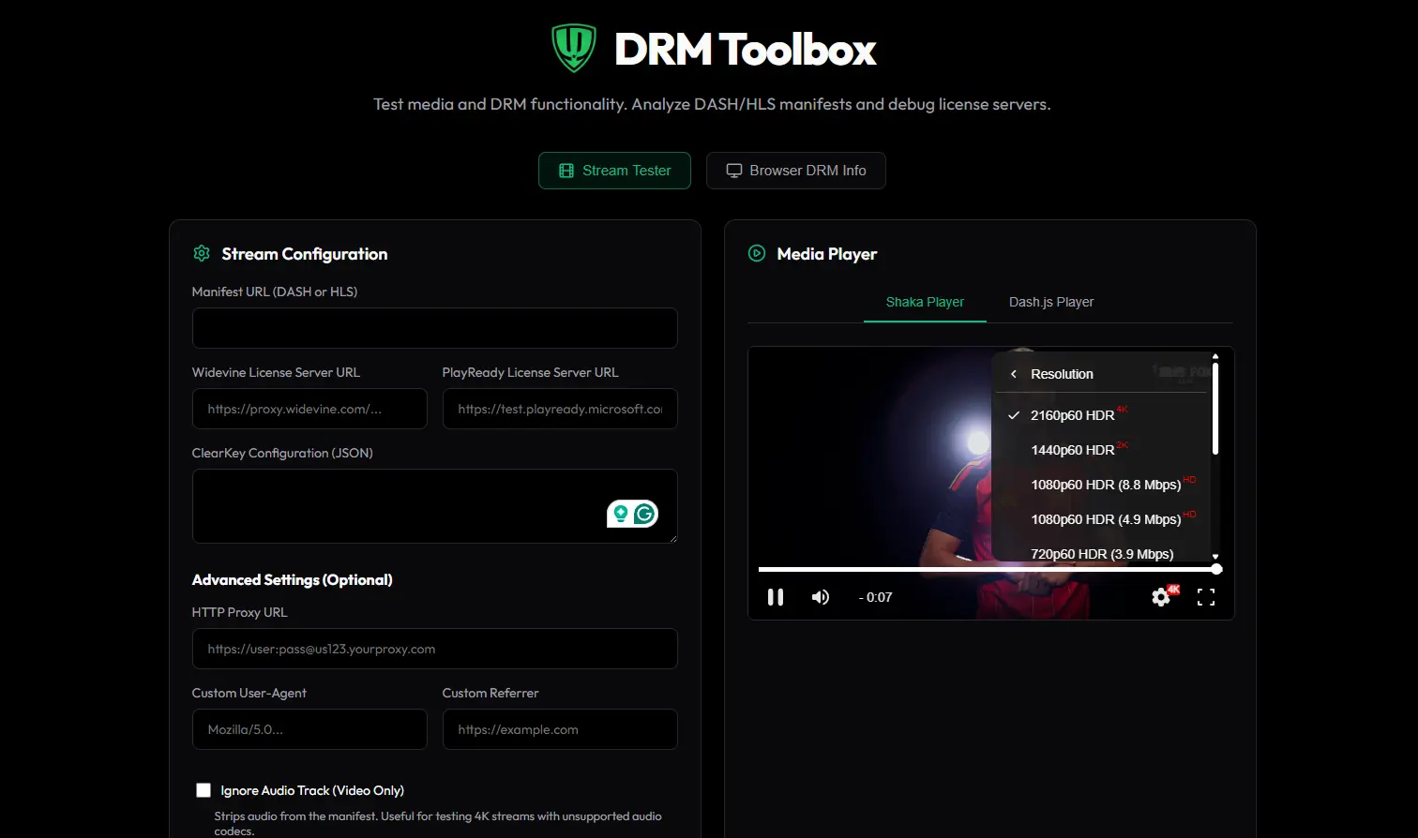This screenshot has height=838, width=1418.
Task: Click the Stream Tester button
Action: coord(614,171)
